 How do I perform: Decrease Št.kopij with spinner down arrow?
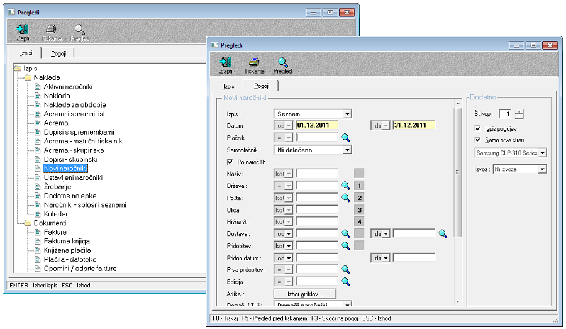[519, 116]
